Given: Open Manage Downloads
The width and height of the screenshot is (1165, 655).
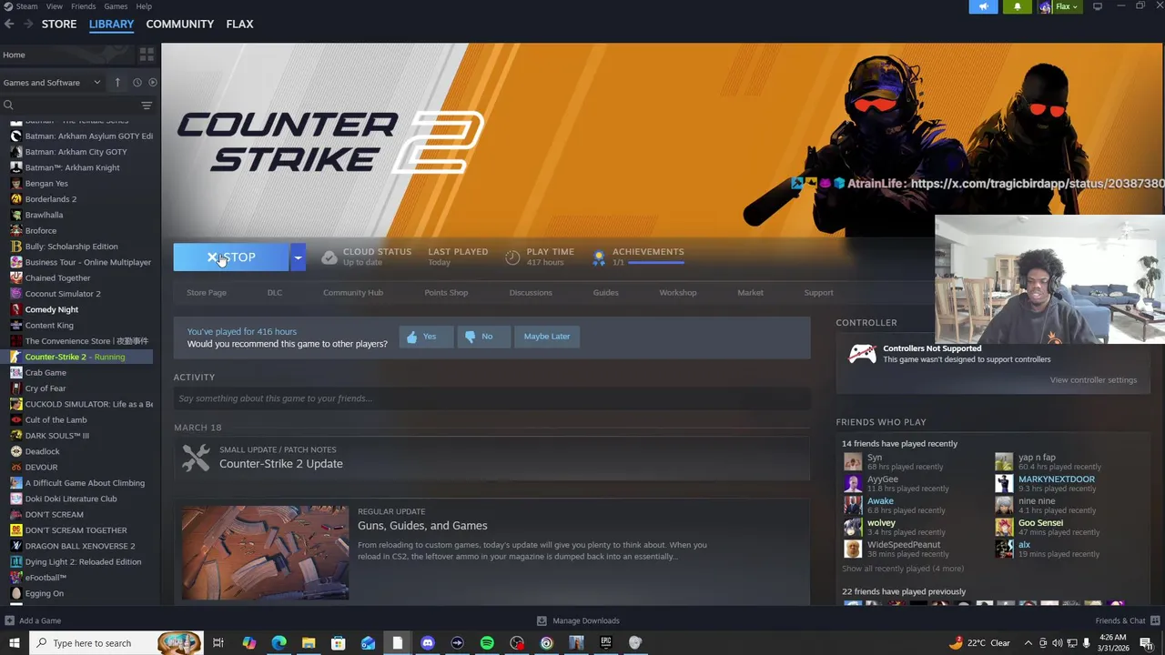Looking at the screenshot, I should click(x=578, y=620).
